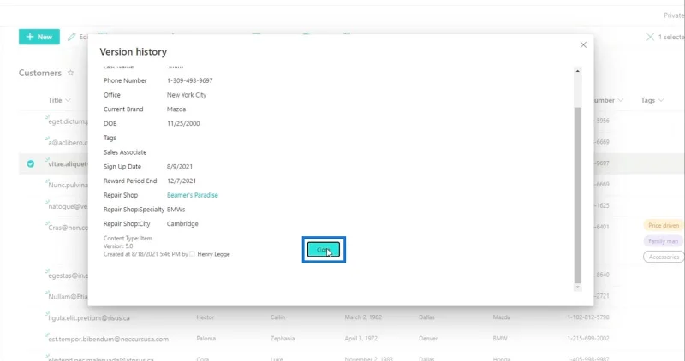Open the egestas@in list item
Viewport: 685px width, 361px height.
point(68,275)
